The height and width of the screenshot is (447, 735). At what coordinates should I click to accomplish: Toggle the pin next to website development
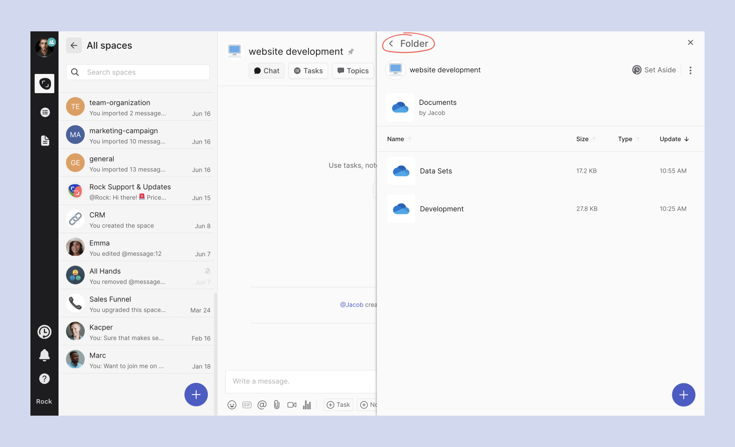[x=351, y=52]
